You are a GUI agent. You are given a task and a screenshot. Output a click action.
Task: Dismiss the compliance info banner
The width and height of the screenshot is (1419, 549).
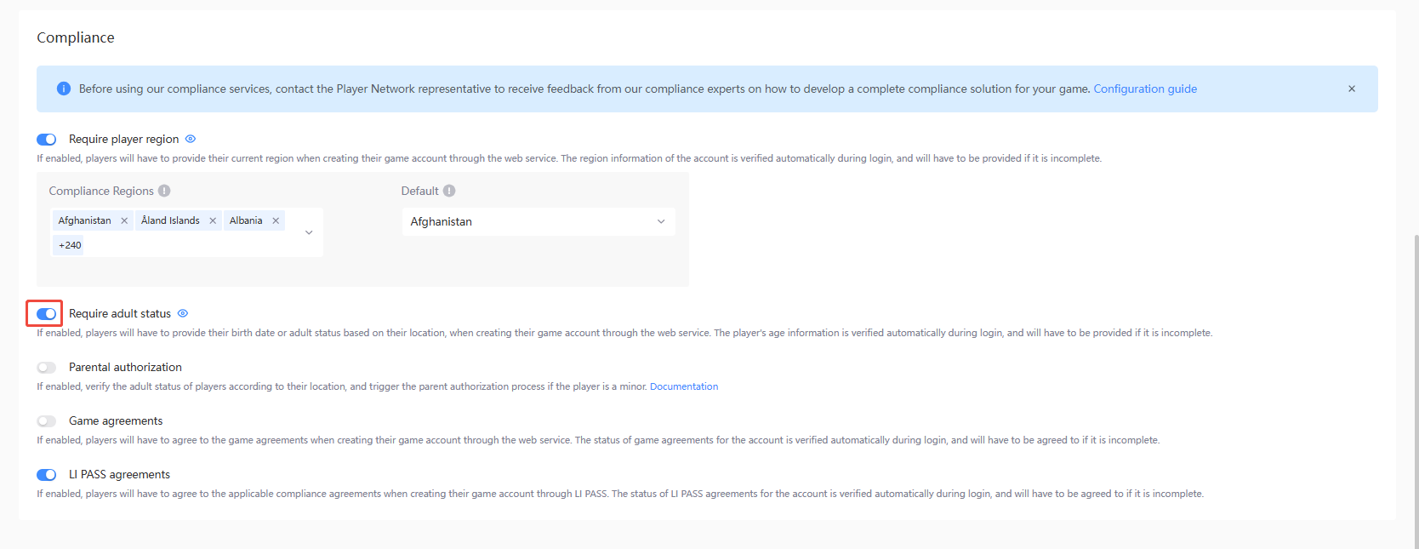pos(1351,89)
